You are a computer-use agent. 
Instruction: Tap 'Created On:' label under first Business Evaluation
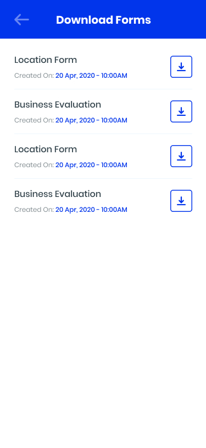pos(34,120)
